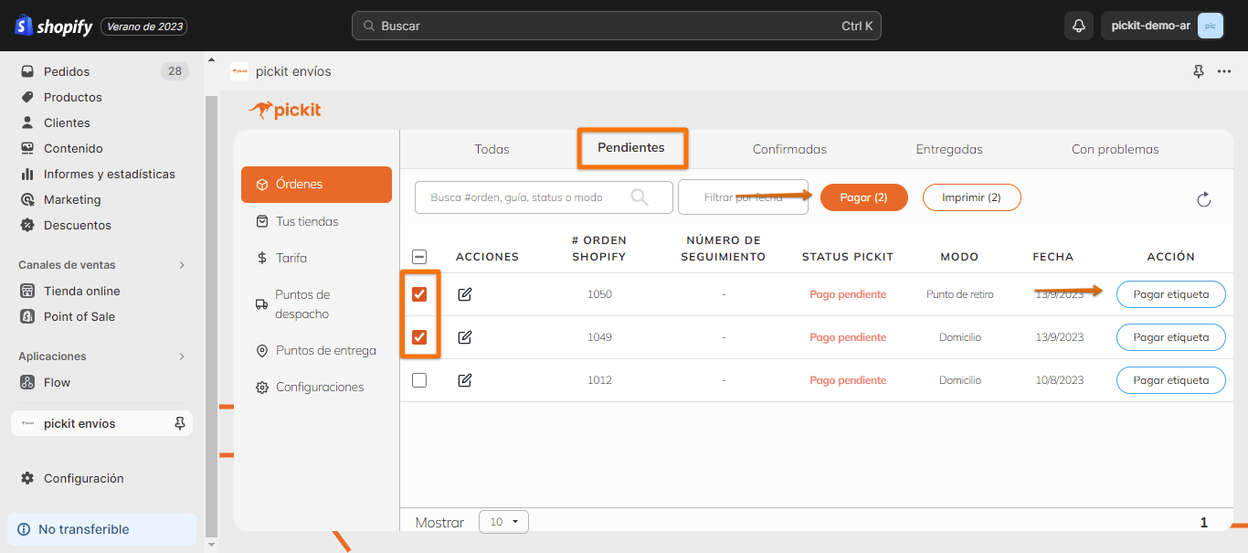The width and height of the screenshot is (1248, 553).
Task: Open the Mostrar rows-per-page dropdown
Action: pyautogui.click(x=503, y=522)
